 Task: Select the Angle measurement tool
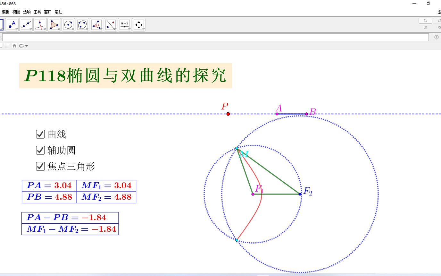click(x=96, y=24)
